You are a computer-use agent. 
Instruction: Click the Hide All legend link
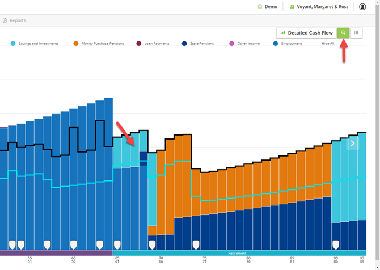pyautogui.click(x=328, y=43)
